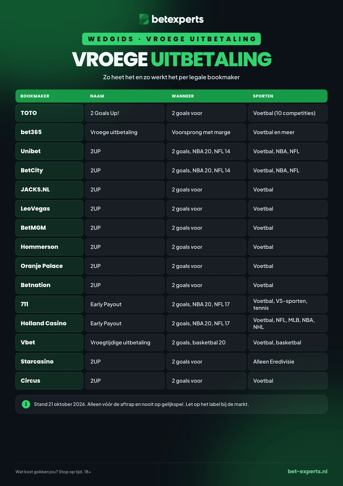Click the betexperts logo icon
This screenshot has height=486, width=343.
144,19
